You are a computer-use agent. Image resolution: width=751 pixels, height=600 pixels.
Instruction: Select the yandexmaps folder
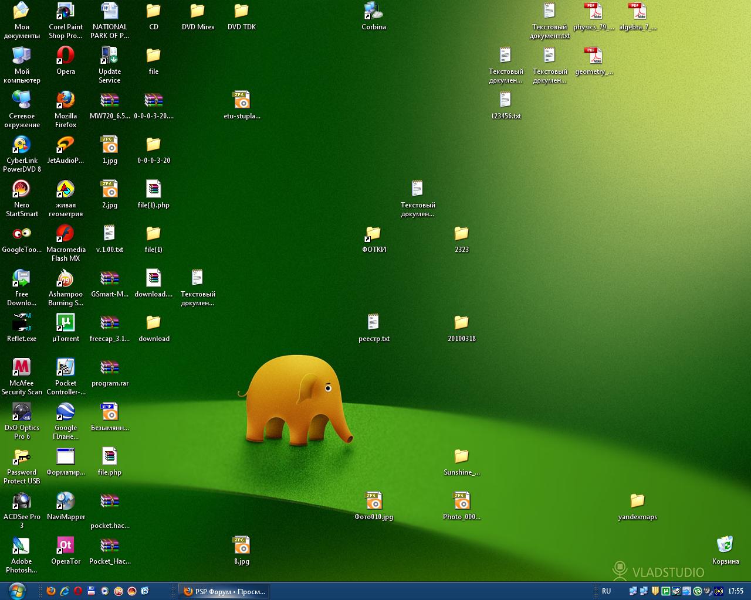coord(637,501)
